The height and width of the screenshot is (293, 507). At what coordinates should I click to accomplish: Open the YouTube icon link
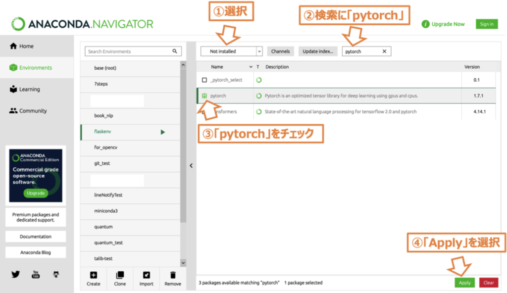[36, 275]
